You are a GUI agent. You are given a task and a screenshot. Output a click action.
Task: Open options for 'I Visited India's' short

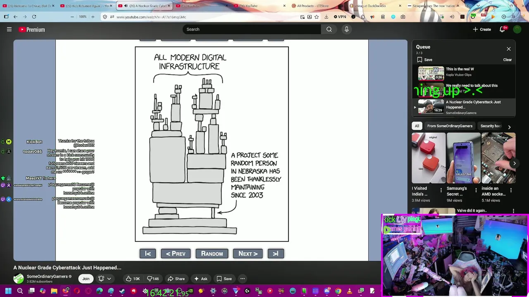pos(441,191)
